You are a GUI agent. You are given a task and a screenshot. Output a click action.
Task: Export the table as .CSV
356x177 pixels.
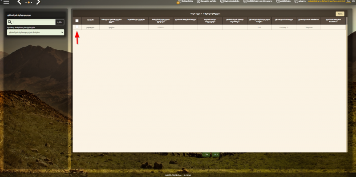click(206, 154)
